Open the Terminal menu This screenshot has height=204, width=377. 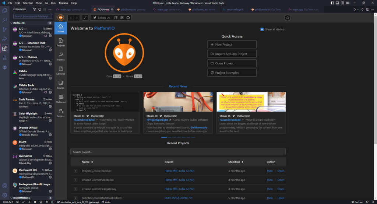click(x=63, y=3)
